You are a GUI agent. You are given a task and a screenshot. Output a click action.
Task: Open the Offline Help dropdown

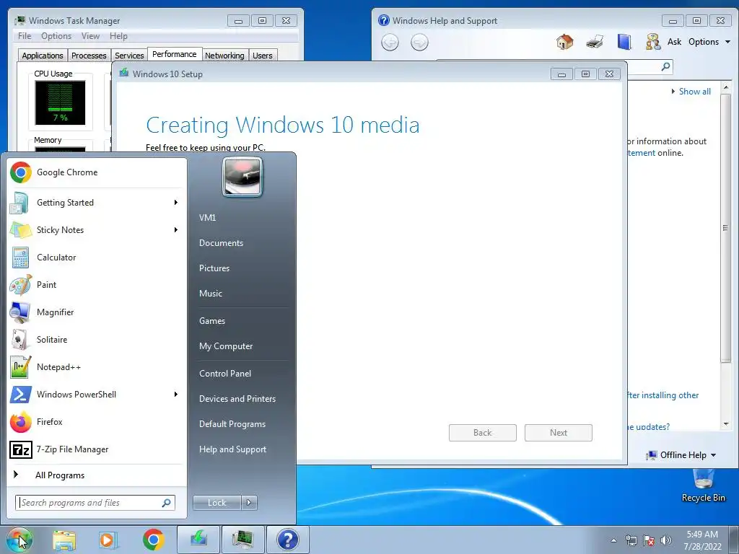[681, 455]
